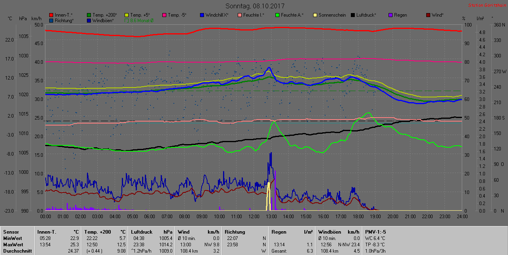Image resolution: width=508 pixels, height=255 pixels.
Task: Click the navy Windböen legend swatch
Action: pyautogui.click(x=89, y=20)
